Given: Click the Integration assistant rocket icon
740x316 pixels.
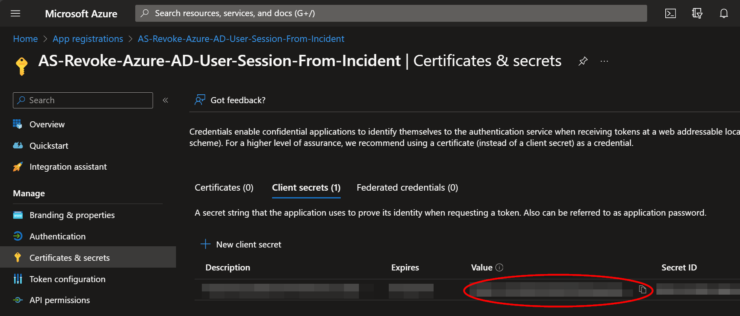Looking at the screenshot, I should click(18, 166).
